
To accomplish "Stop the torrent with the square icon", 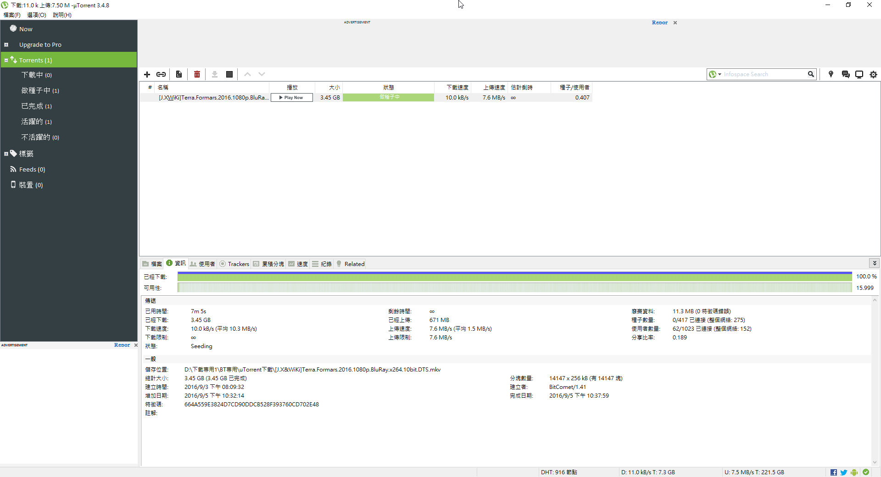I will (x=229, y=74).
